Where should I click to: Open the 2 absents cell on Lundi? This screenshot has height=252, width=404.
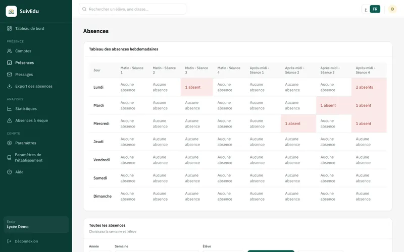click(369, 87)
